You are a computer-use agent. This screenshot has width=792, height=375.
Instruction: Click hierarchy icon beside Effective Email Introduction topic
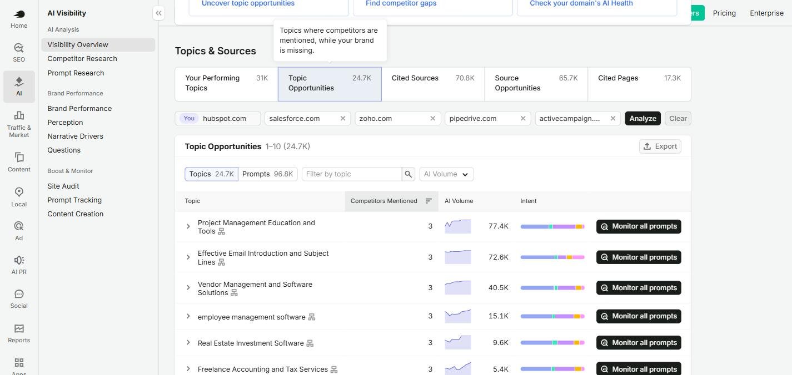click(221, 262)
